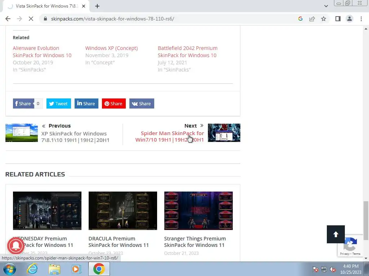The width and height of the screenshot is (369, 276).
Task: Click the Spider Man SkinPack thumbnail
Action: [x=224, y=133]
